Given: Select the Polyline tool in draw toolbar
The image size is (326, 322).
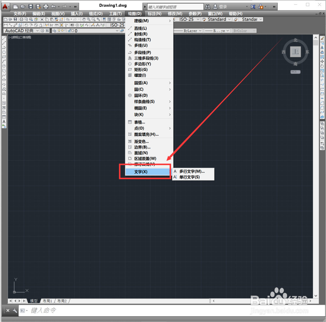Looking at the screenshot, I should coord(4,48).
